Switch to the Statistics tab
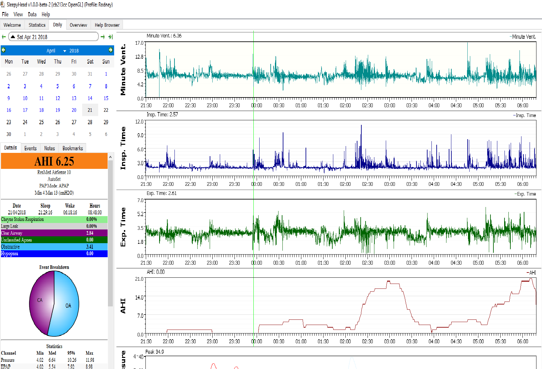 pyautogui.click(x=37, y=25)
